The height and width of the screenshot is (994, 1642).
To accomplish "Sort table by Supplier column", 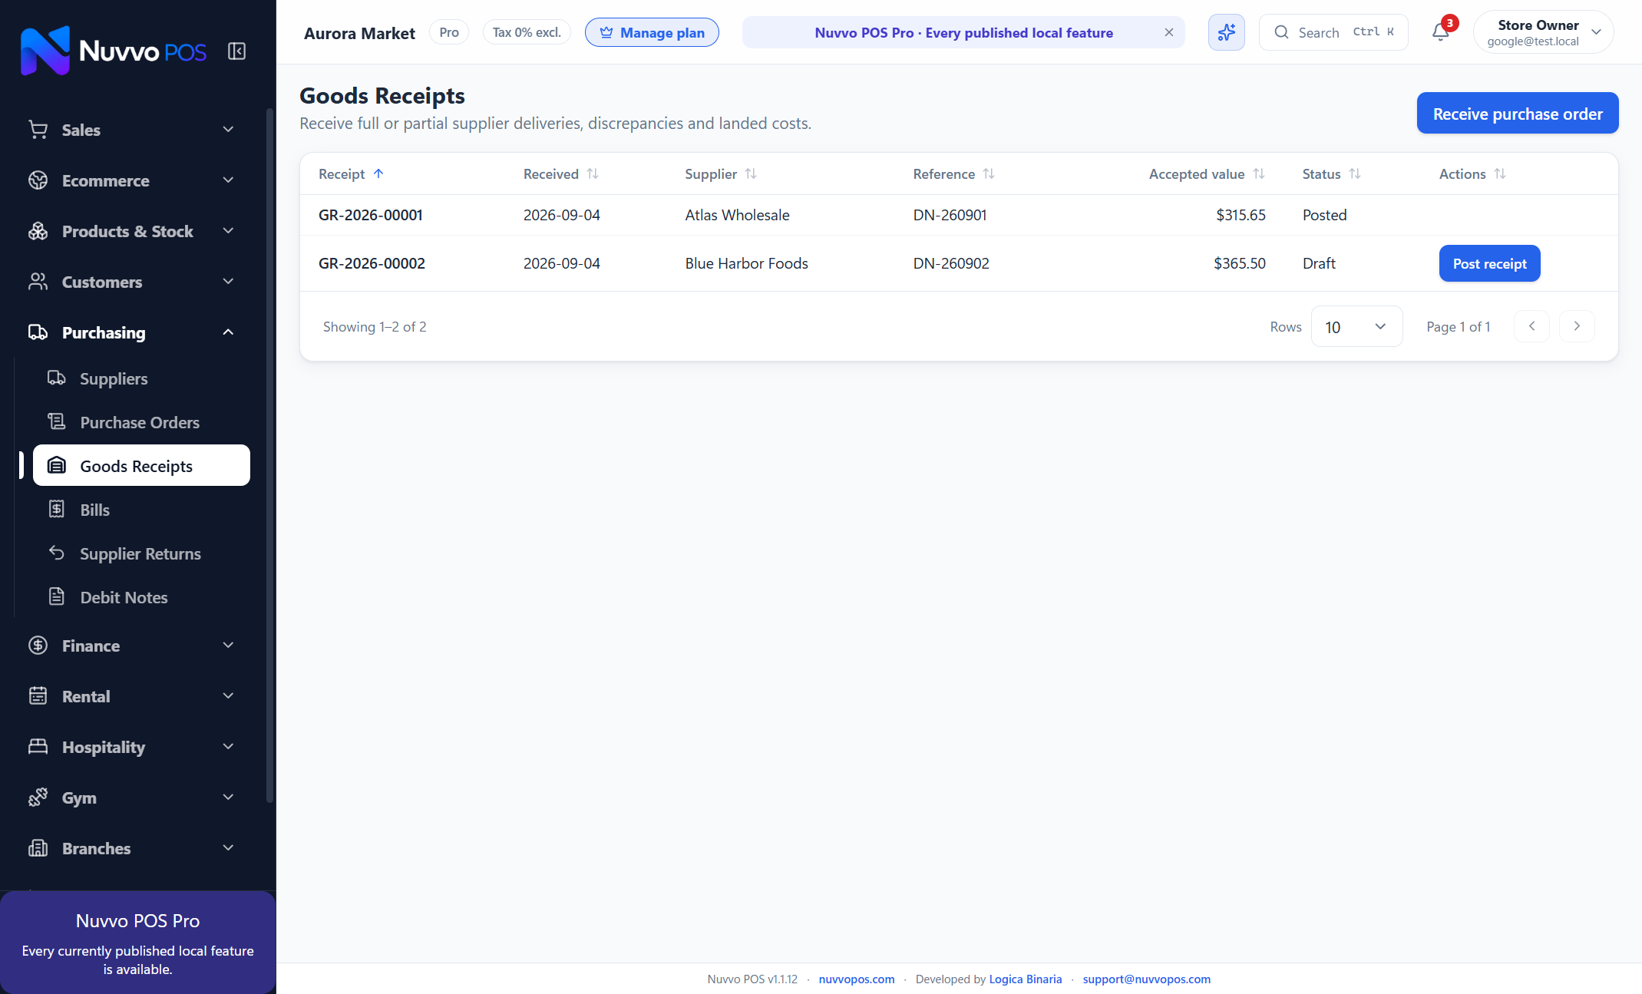I will (721, 174).
